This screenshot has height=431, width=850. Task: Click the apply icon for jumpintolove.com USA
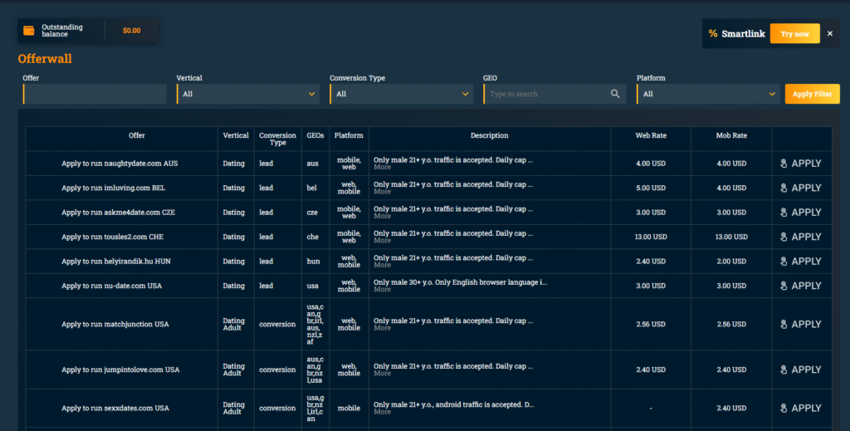coord(784,370)
